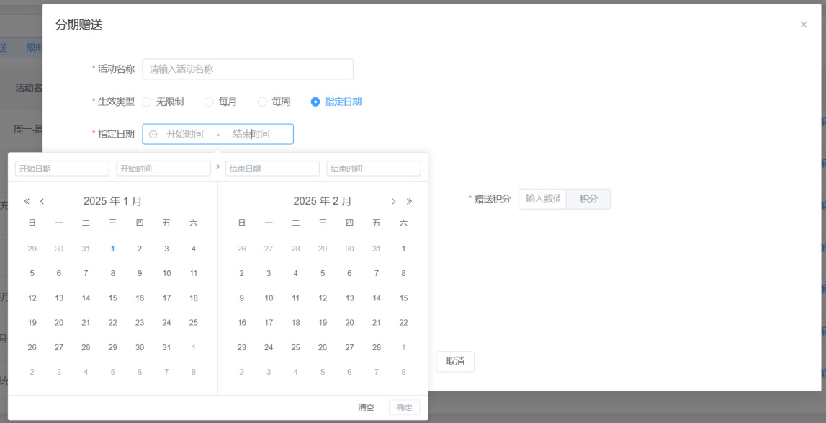Focus the 活动名称 input field
Screen dimensions: 826x423
point(248,69)
